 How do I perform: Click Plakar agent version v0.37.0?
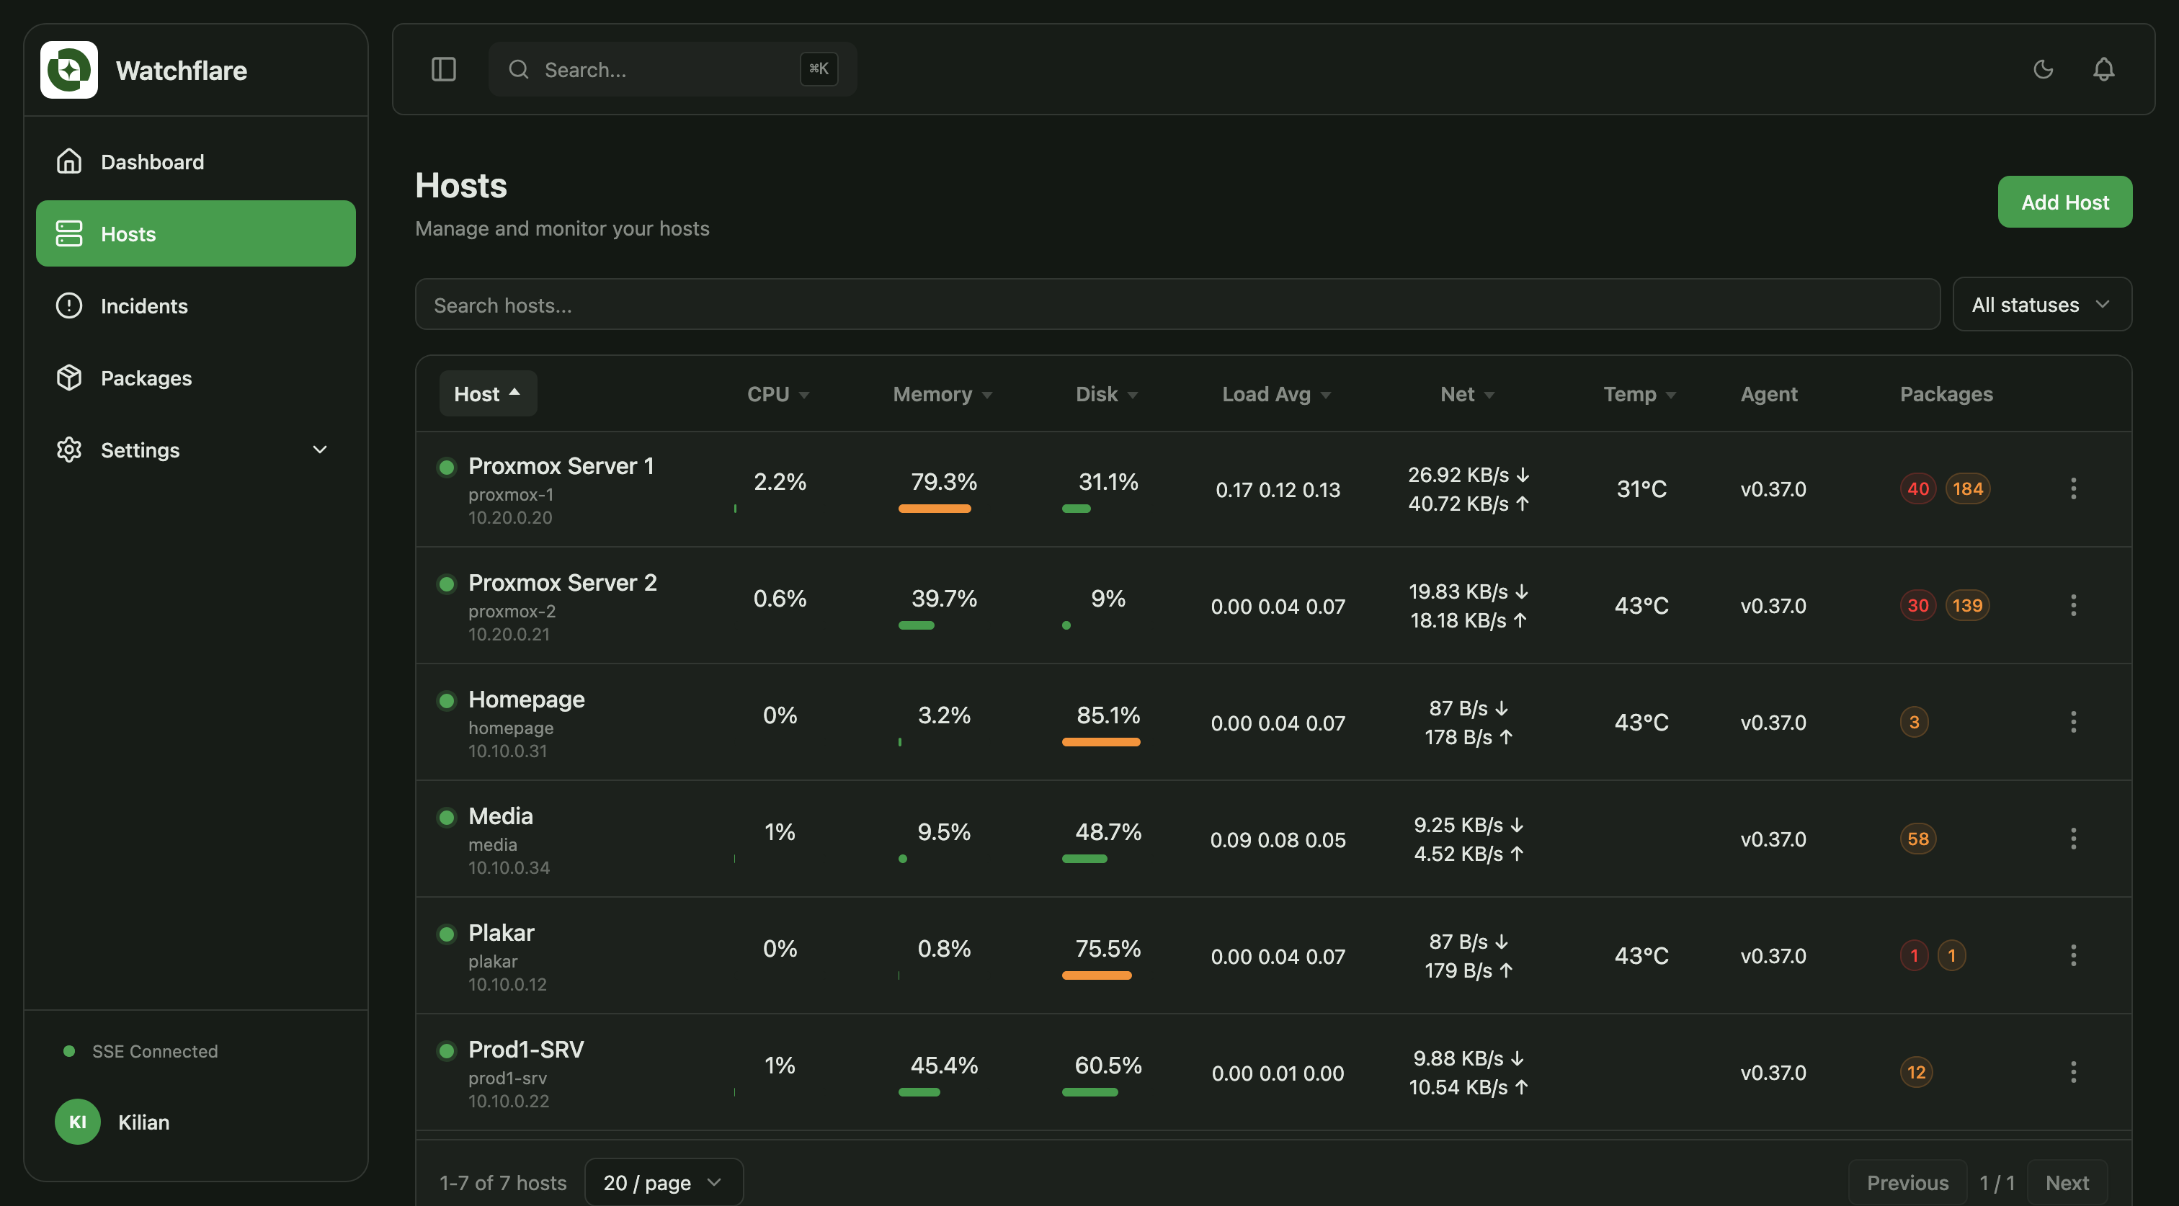coord(1773,956)
